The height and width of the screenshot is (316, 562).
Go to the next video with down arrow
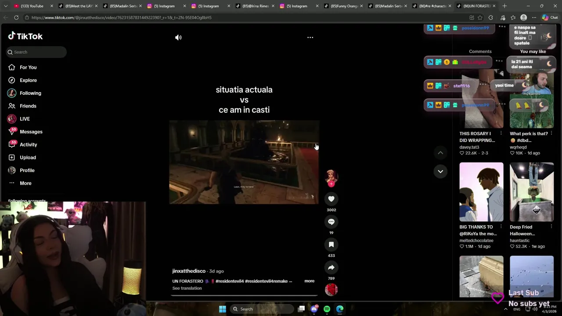click(x=440, y=171)
